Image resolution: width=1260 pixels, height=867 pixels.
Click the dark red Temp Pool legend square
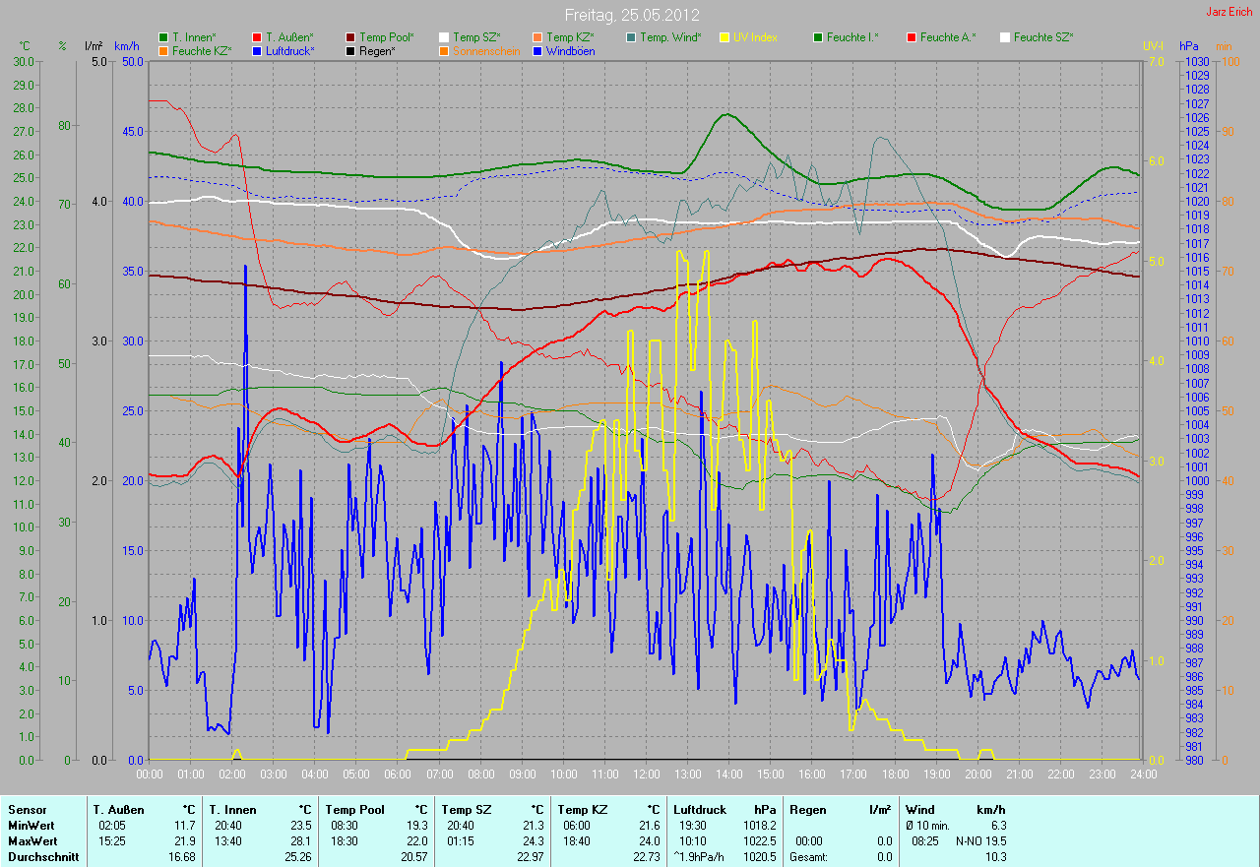(350, 37)
